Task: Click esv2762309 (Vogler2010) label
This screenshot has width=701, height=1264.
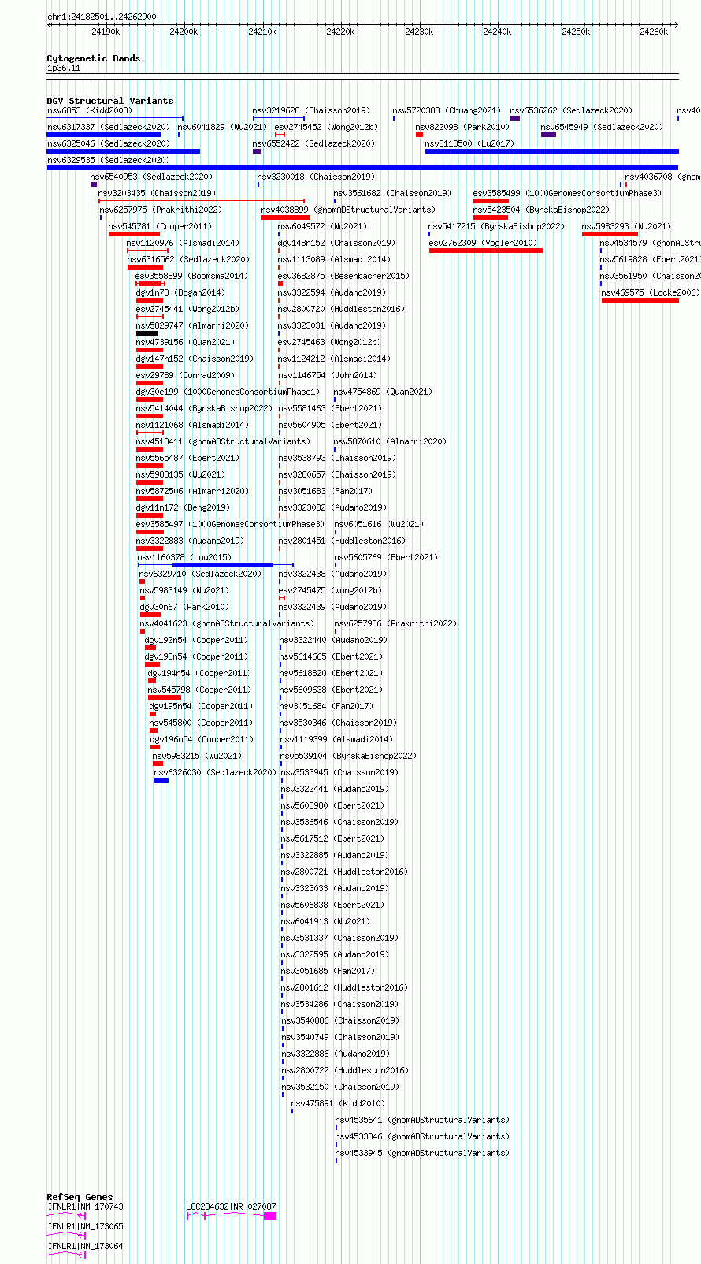Action: [x=483, y=244]
